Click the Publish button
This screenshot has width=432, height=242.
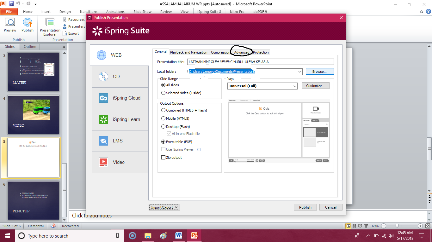tap(305, 207)
